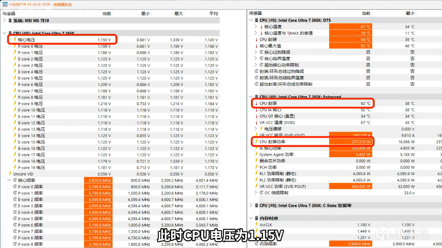
Task: Collapse the 核心频率 tree node
Action: [9, 180]
